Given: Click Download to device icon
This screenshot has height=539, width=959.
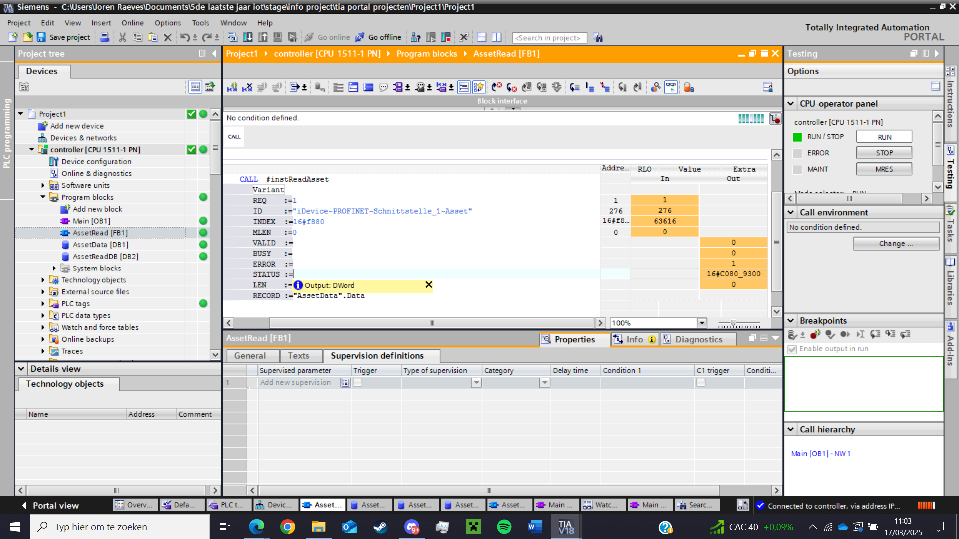Looking at the screenshot, I should point(247,37).
